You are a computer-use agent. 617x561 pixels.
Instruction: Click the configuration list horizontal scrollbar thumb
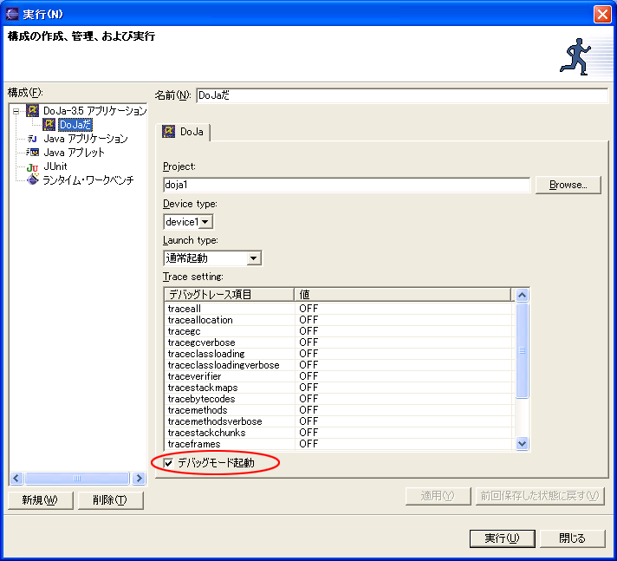coord(77,479)
